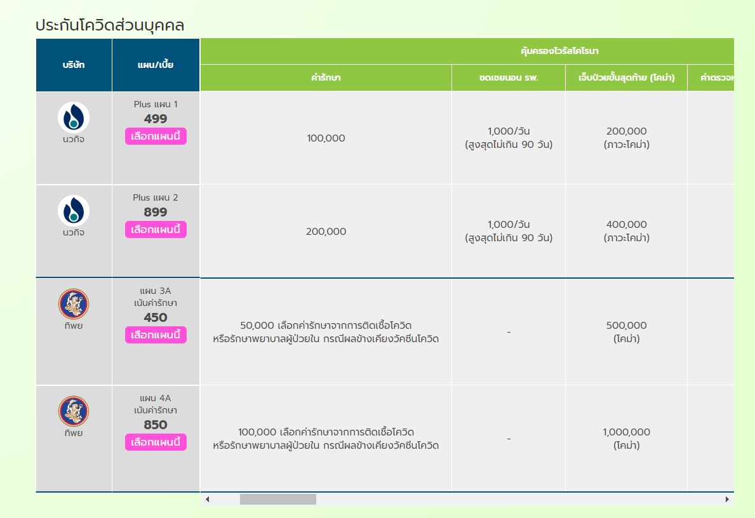This screenshot has height=518, width=755.
Task: Click price 899 text
Action: 156,212
